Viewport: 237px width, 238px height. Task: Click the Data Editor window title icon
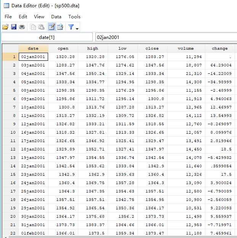[x=6, y=6]
